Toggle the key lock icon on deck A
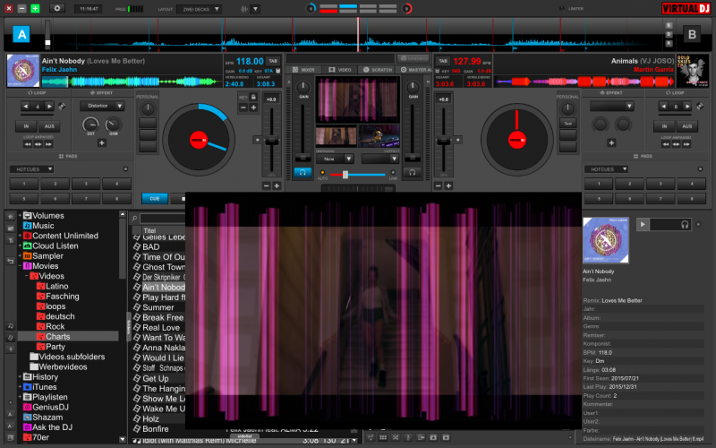 coord(253,97)
